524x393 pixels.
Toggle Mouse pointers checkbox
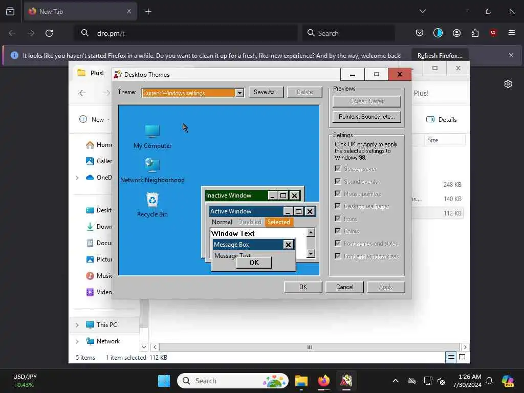[x=338, y=193]
